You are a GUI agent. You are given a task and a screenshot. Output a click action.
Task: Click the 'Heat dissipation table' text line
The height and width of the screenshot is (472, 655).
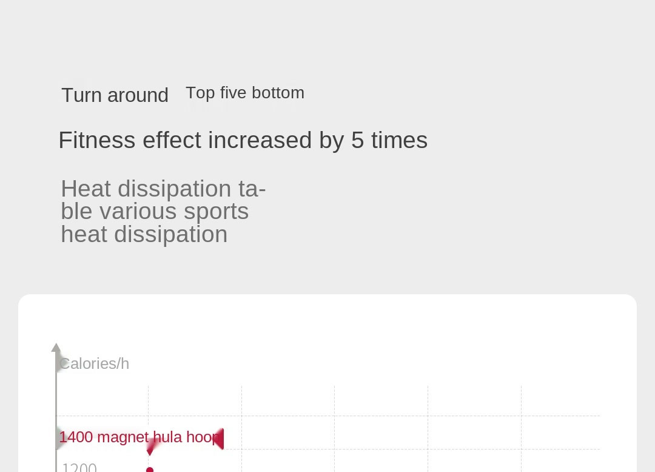click(x=163, y=189)
